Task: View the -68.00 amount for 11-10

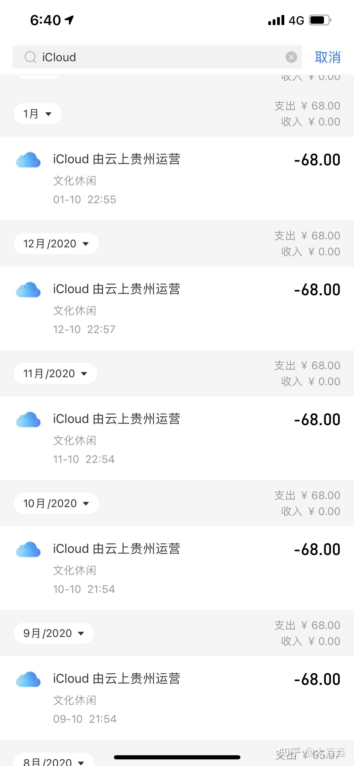Action: [x=317, y=420]
